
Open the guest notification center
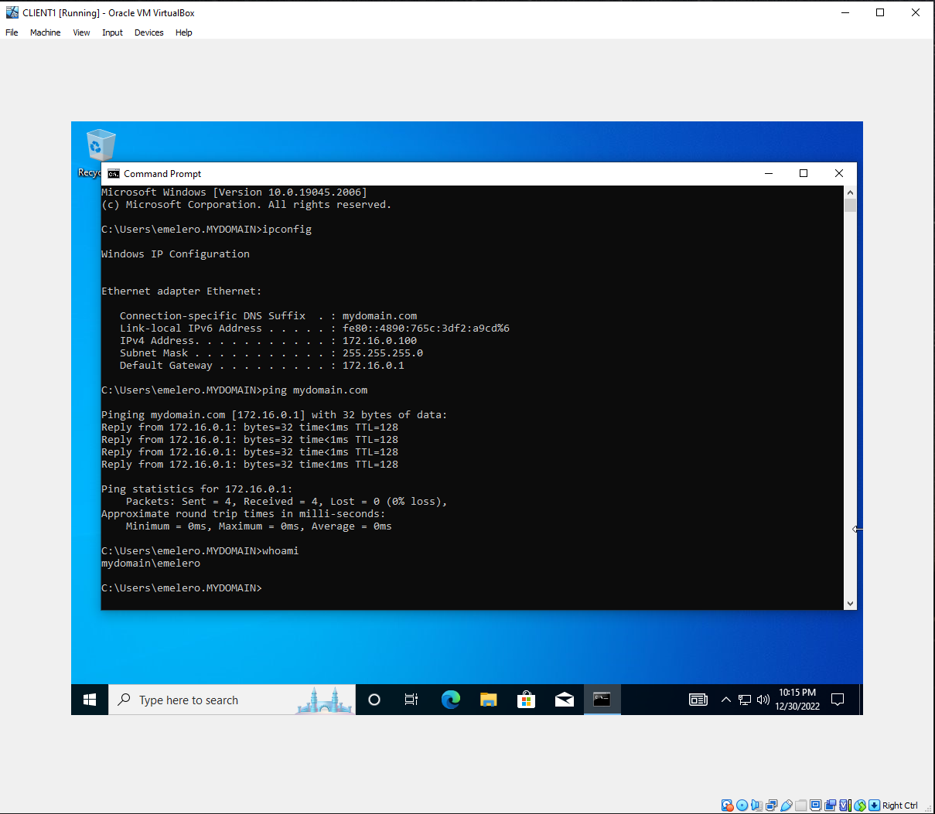(837, 700)
